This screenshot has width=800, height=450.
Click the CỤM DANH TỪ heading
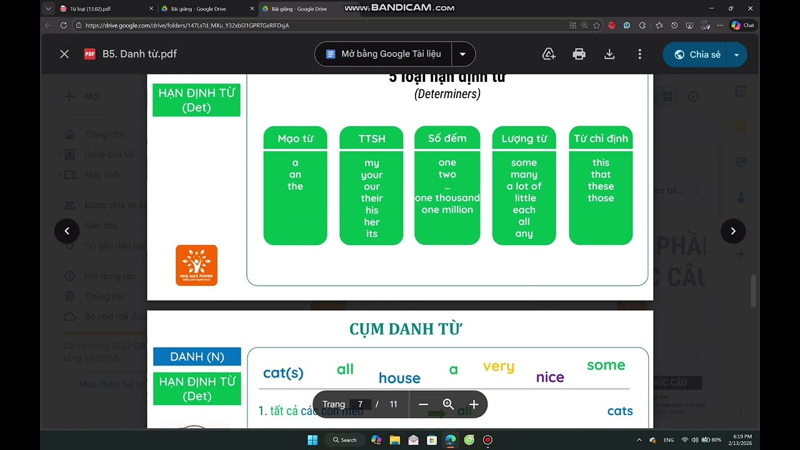pos(406,329)
